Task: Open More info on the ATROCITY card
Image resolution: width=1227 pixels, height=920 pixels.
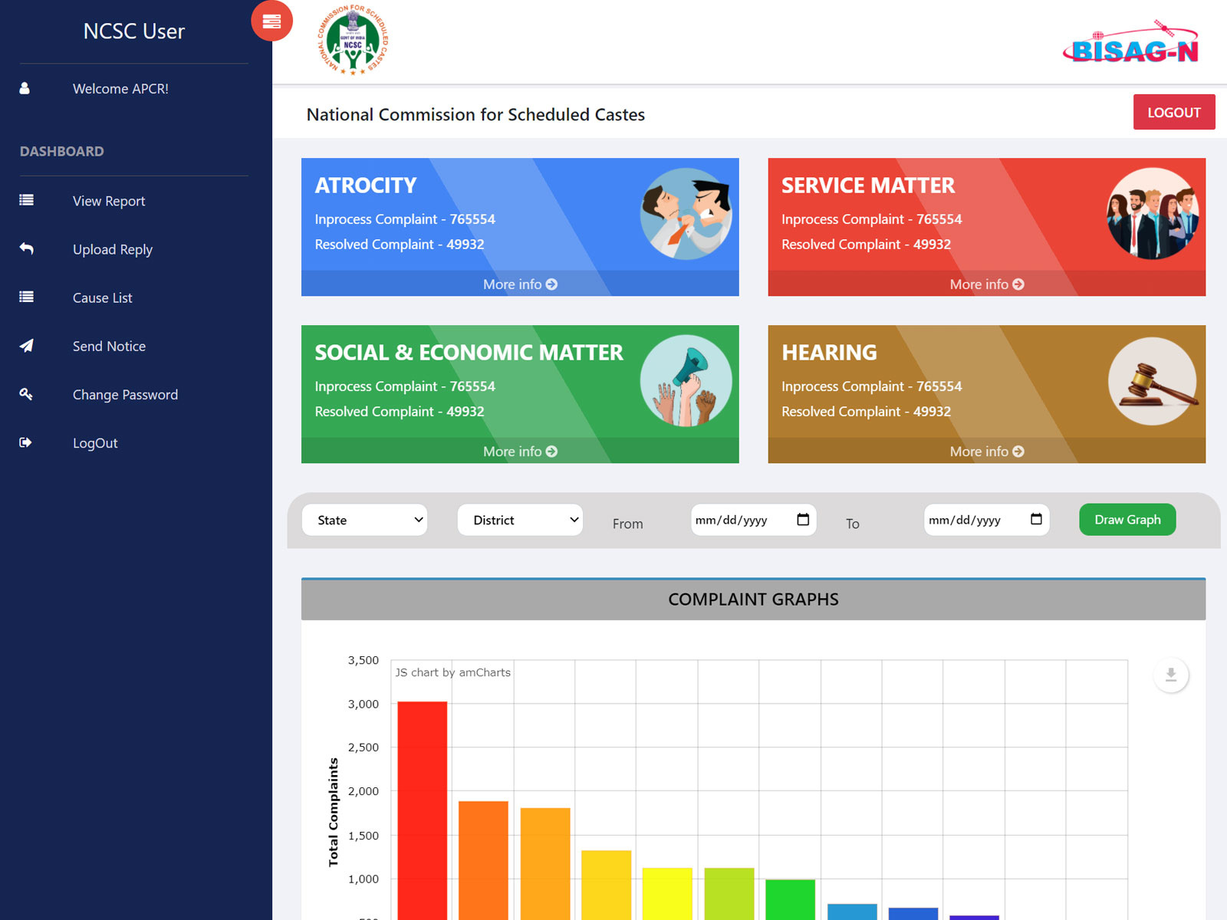Action: coord(520,284)
